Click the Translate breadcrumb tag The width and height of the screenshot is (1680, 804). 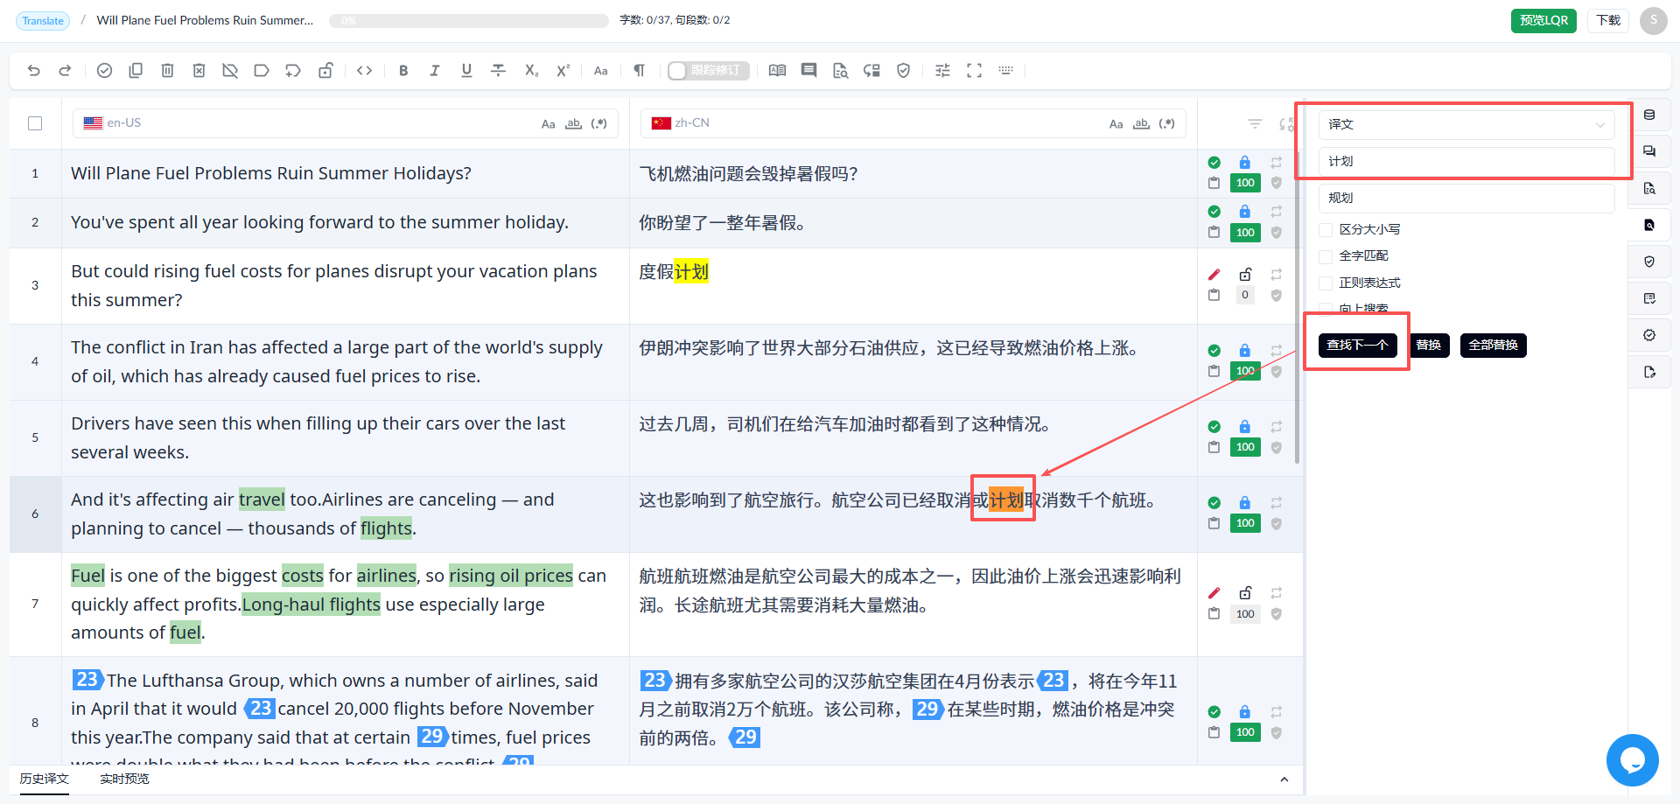(x=43, y=20)
